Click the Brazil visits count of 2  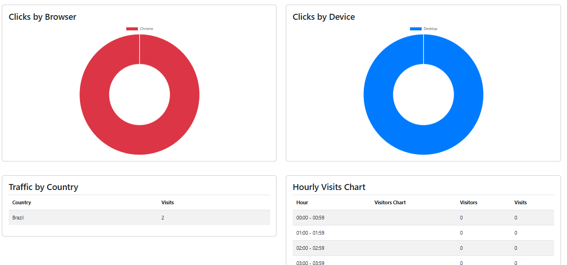tap(163, 218)
